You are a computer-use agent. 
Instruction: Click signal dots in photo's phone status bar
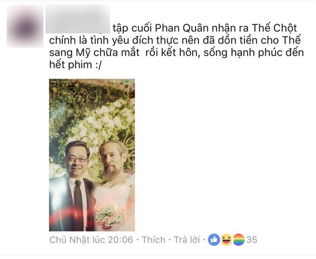(53, 81)
